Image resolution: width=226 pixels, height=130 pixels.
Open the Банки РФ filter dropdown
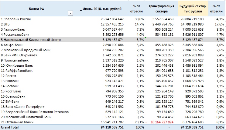click(x=71, y=13)
